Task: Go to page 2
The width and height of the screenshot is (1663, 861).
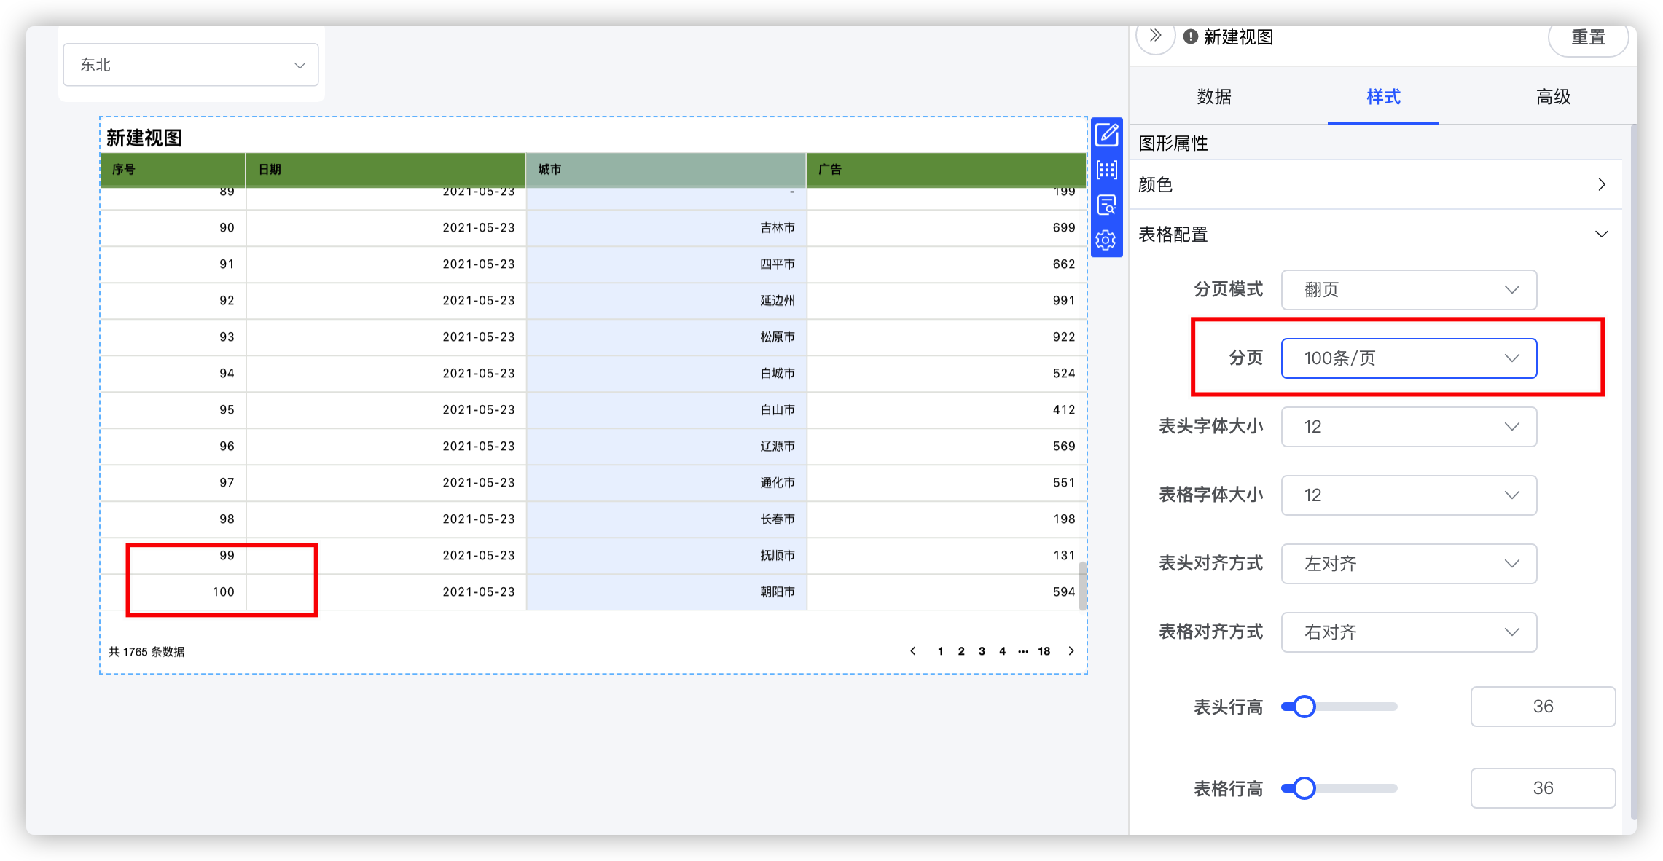Action: tap(961, 651)
